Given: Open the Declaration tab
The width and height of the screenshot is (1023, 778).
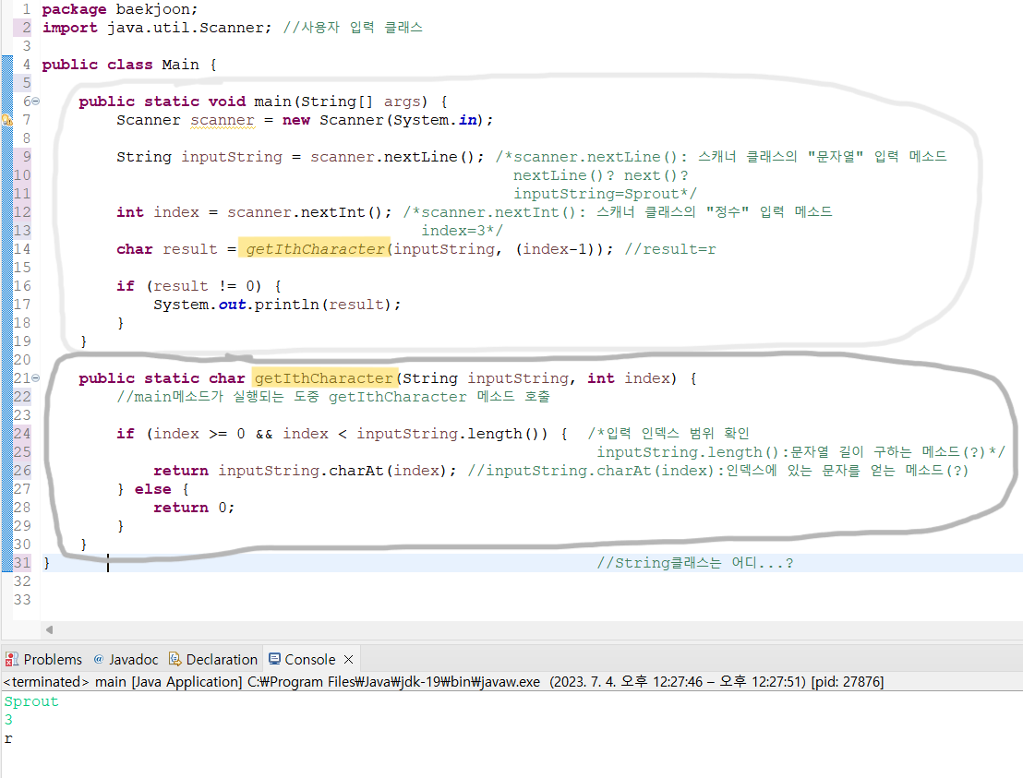Looking at the screenshot, I should 213,659.
